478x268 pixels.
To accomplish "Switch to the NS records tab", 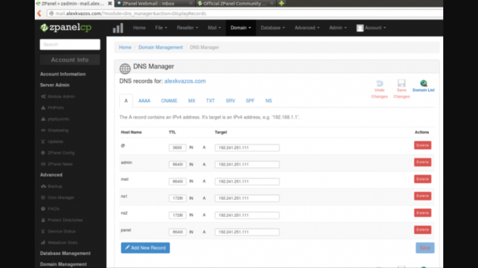I will click(x=269, y=101).
